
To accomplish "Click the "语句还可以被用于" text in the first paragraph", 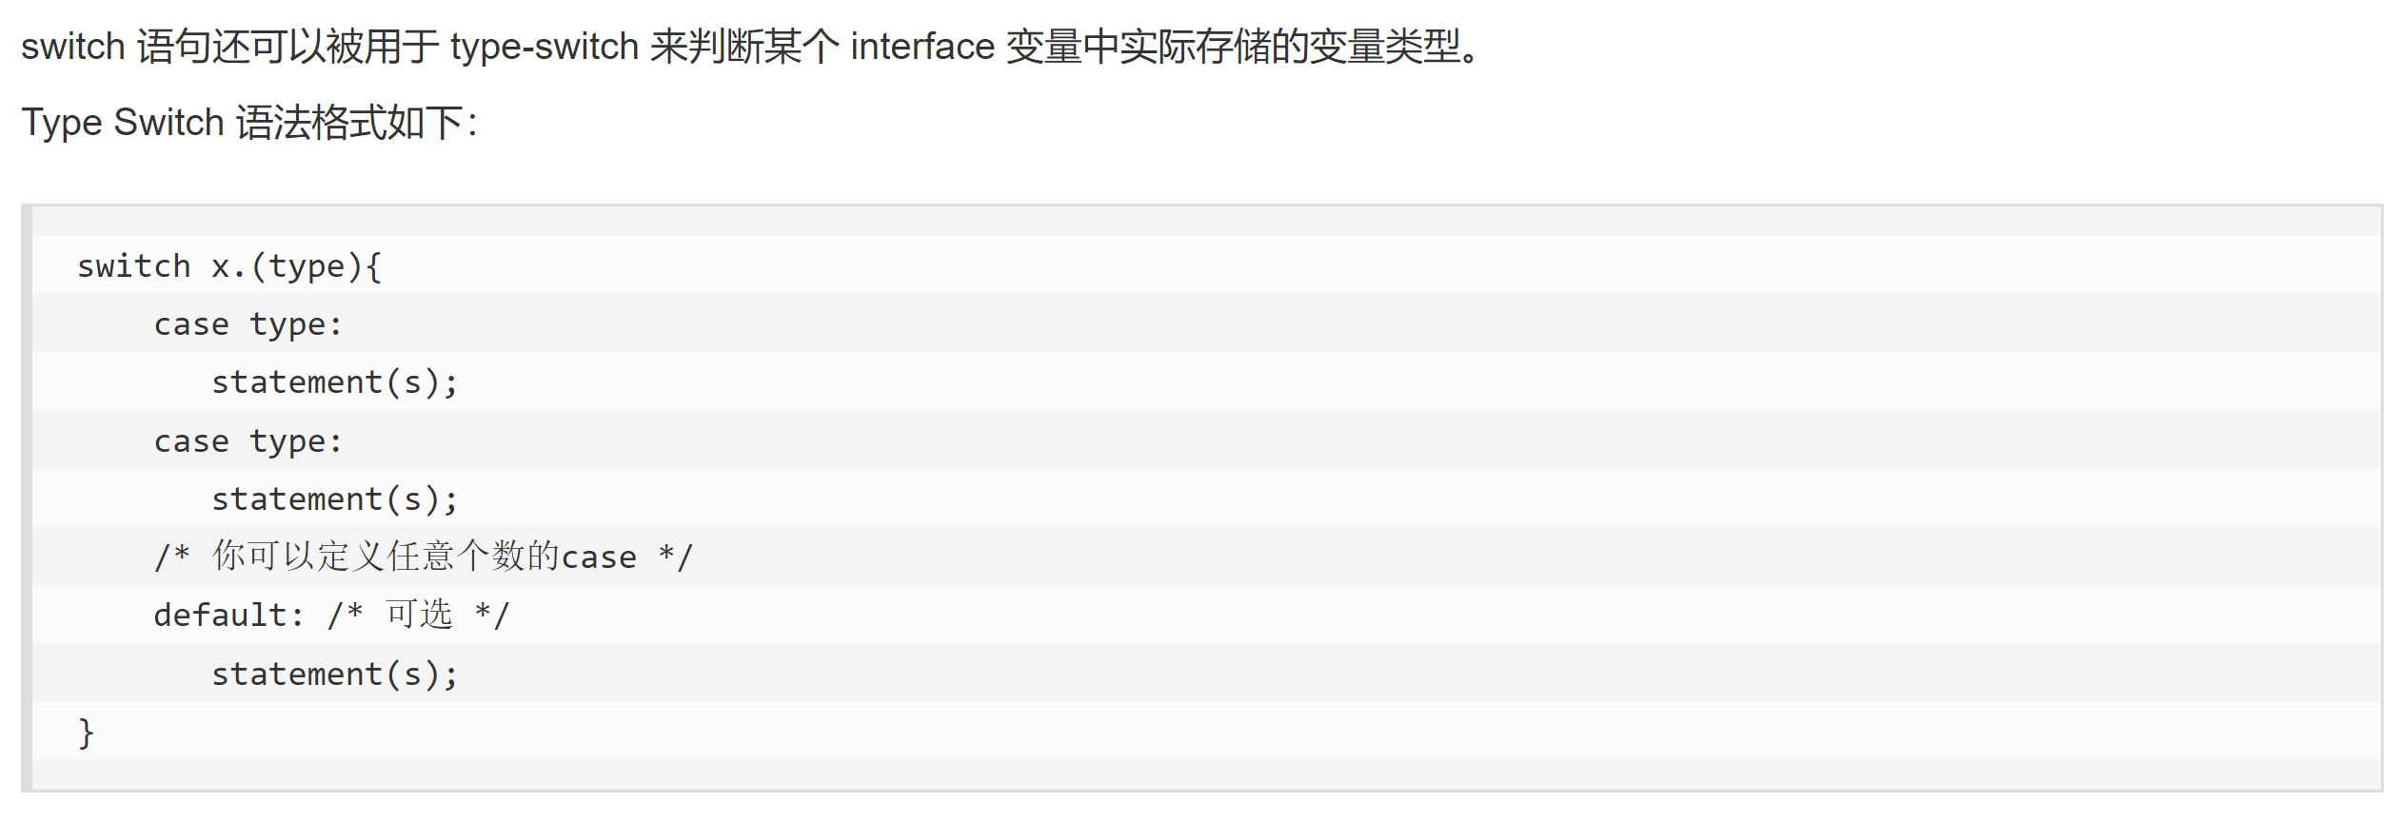I will (287, 47).
